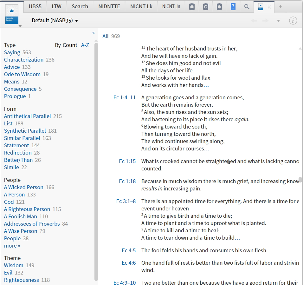The image size is (303, 285).
Task: Filter by A Righteous Person
Action: point(27,209)
